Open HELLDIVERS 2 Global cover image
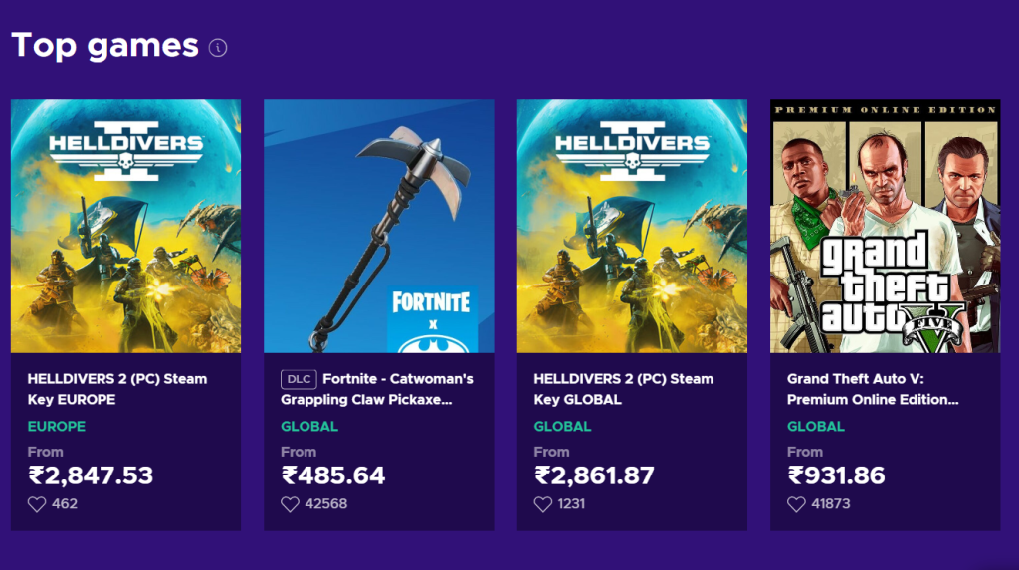 tap(632, 226)
